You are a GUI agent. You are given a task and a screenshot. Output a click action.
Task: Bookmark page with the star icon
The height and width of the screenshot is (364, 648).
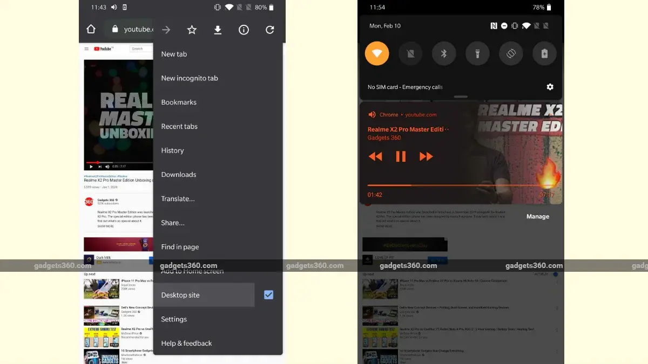(192, 30)
